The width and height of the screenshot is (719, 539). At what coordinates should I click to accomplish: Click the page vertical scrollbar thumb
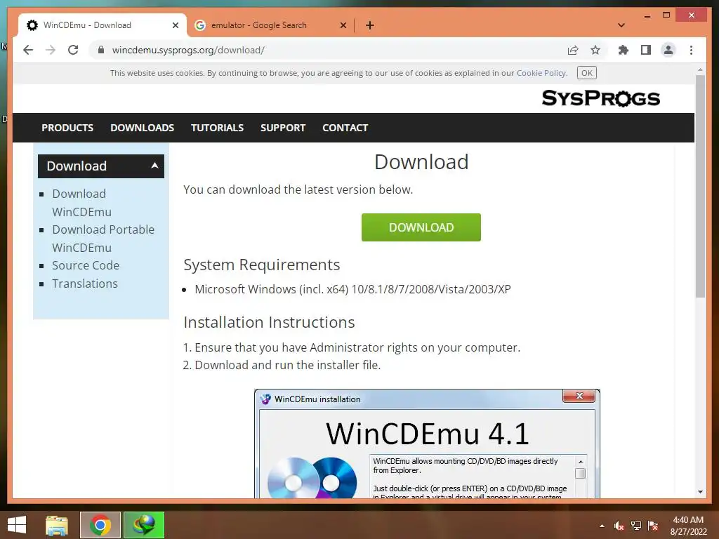click(x=700, y=185)
